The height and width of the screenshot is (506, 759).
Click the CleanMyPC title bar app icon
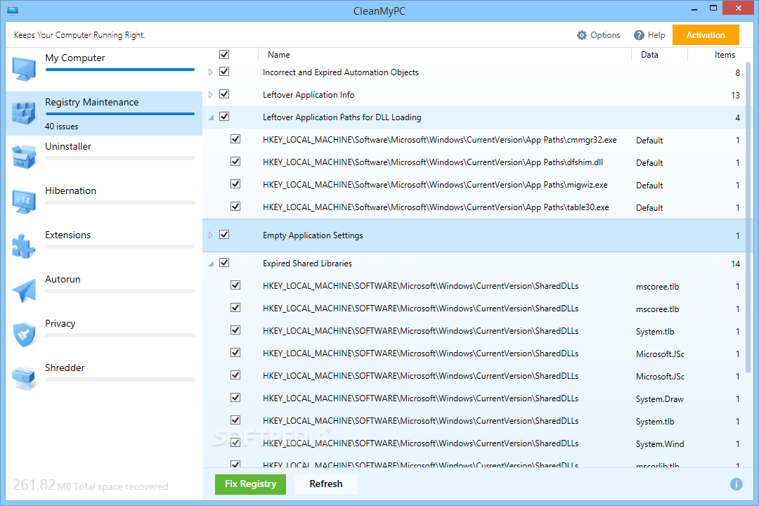(x=13, y=11)
